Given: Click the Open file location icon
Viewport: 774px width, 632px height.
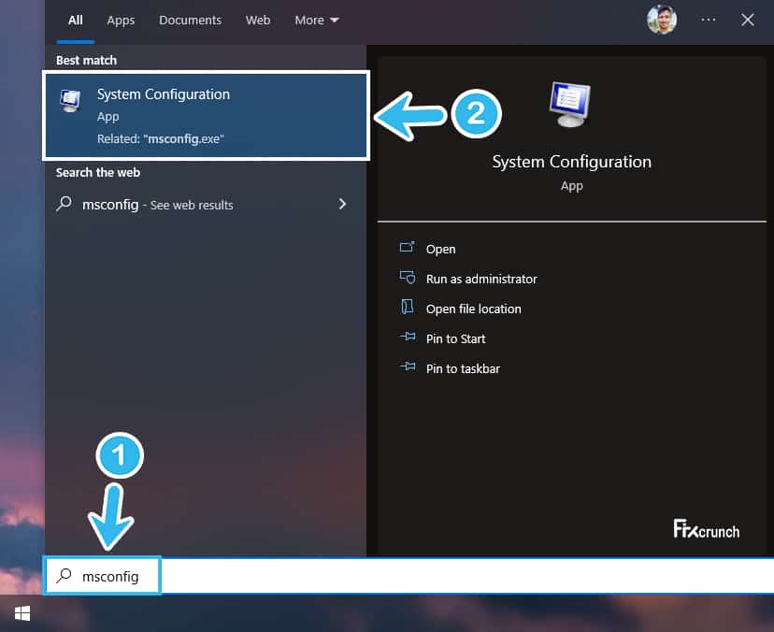Looking at the screenshot, I should pyautogui.click(x=408, y=307).
